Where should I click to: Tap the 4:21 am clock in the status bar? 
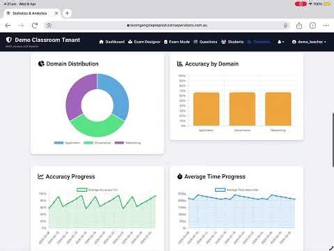[x=10, y=4]
